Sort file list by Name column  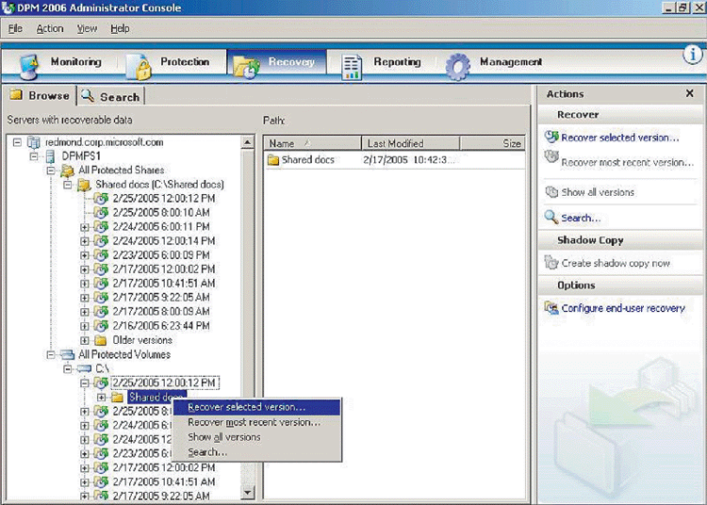[312, 144]
